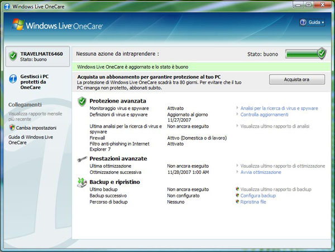
Task: Click Nessuna azione da intraprendere text
Action: click(x=117, y=54)
